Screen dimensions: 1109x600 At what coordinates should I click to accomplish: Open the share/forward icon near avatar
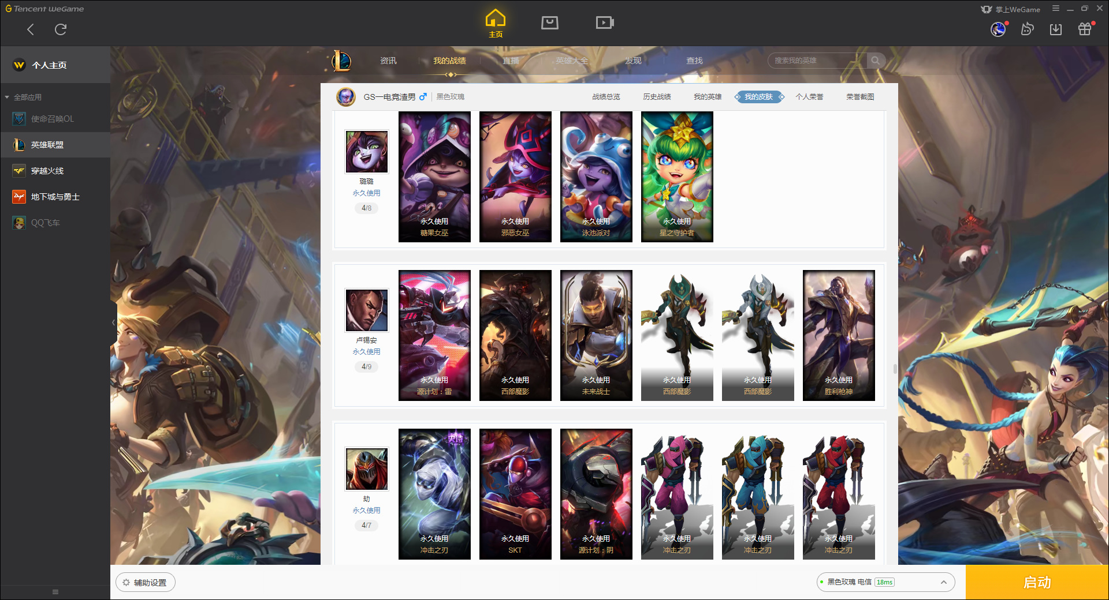tap(1027, 29)
